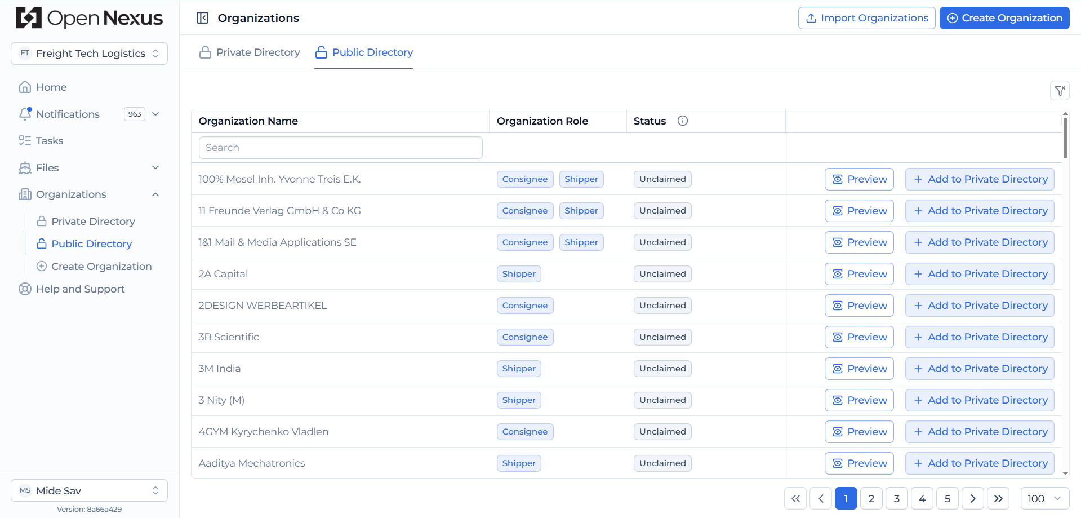Add 100% Mosel to Private Directory
Image resolution: width=1081 pixels, height=518 pixels.
(x=980, y=179)
